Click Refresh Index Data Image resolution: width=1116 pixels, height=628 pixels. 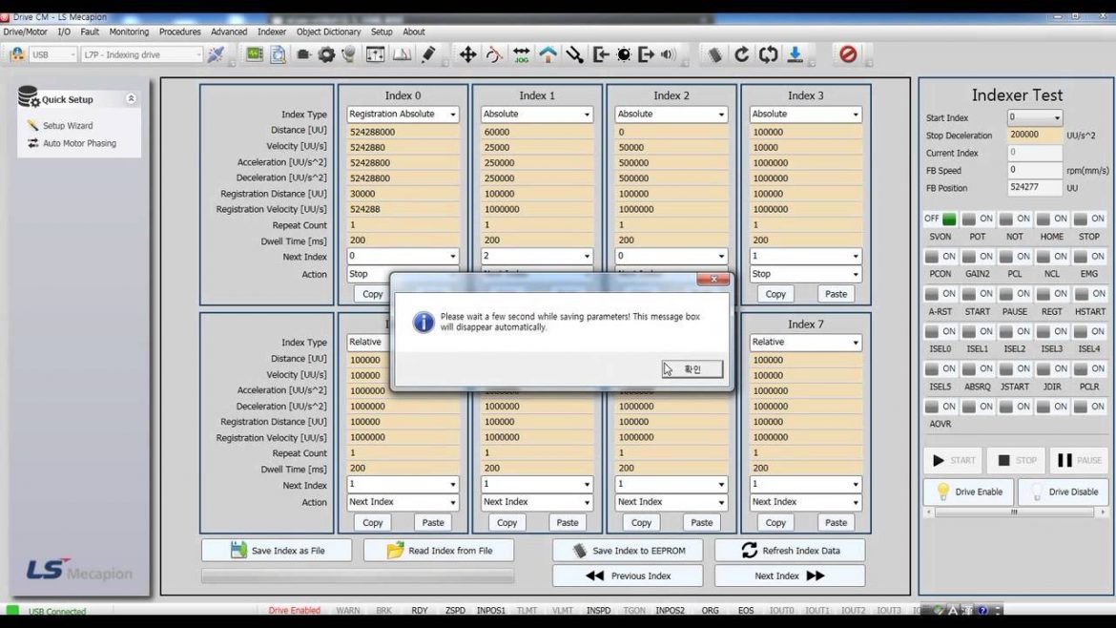[x=790, y=551]
